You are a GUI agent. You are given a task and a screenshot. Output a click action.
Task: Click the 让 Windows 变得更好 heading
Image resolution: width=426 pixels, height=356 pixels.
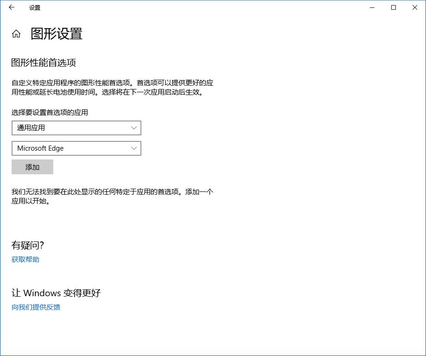point(56,293)
